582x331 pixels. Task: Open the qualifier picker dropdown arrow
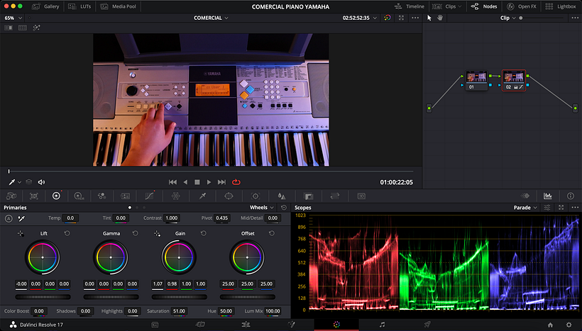(20, 182)
